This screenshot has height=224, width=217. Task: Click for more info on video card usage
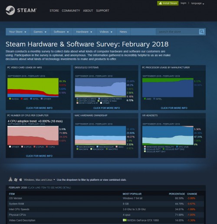coord(39,108)
